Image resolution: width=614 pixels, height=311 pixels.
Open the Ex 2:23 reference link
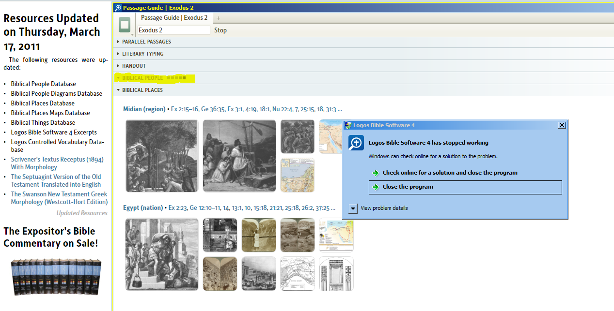pos(177,208)
